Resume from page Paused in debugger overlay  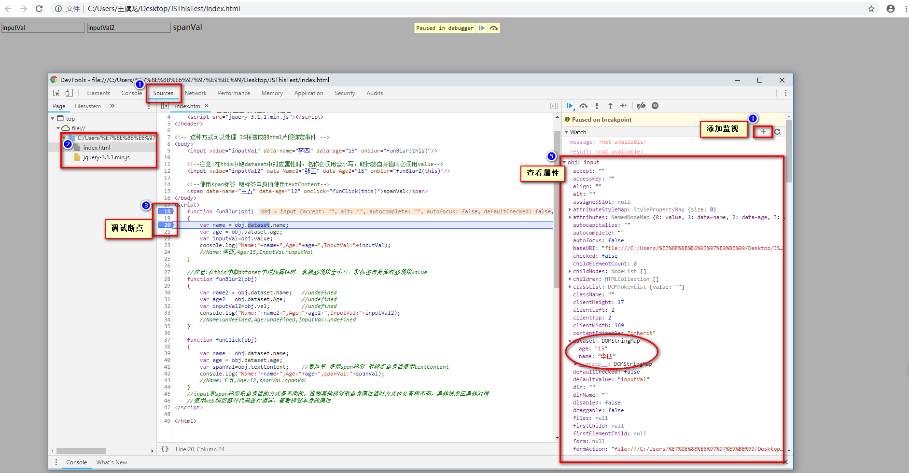point(482,28)
